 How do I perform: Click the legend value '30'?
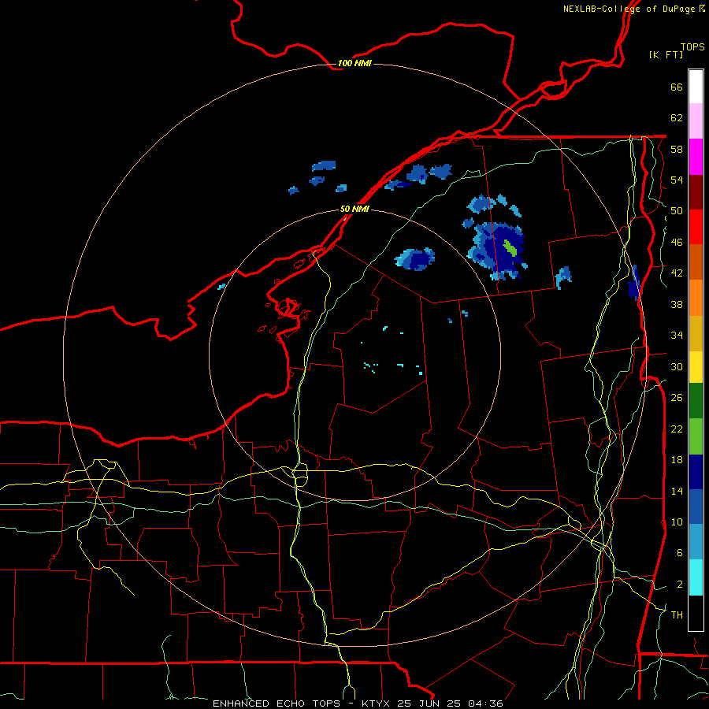click(677, 366)
